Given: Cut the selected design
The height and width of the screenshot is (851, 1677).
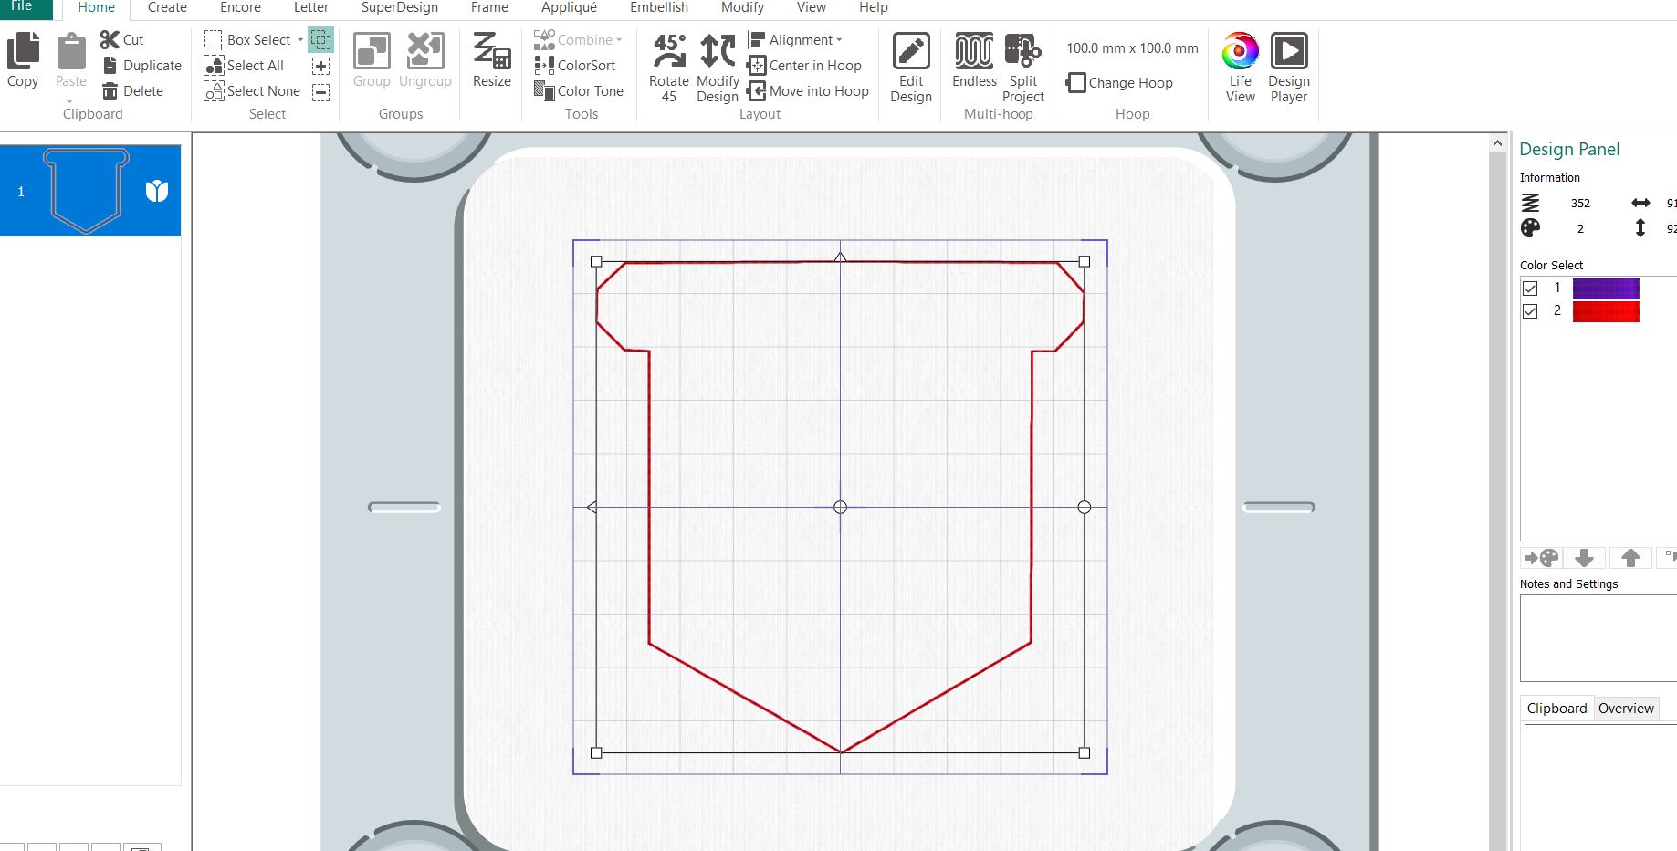Looking at the screenshot, I should 122,40.
